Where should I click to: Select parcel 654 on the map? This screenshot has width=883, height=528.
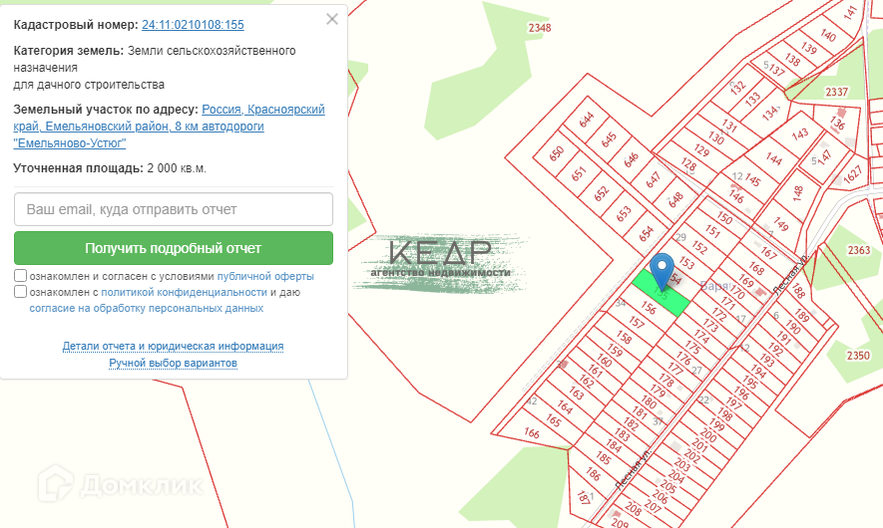click(x=646, y=233)
